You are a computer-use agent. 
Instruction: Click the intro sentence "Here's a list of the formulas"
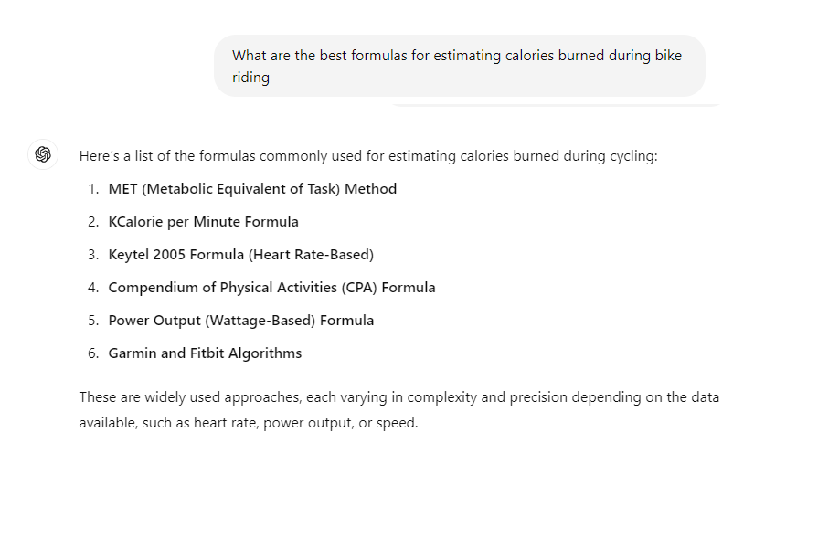click(x=368, y=156)
